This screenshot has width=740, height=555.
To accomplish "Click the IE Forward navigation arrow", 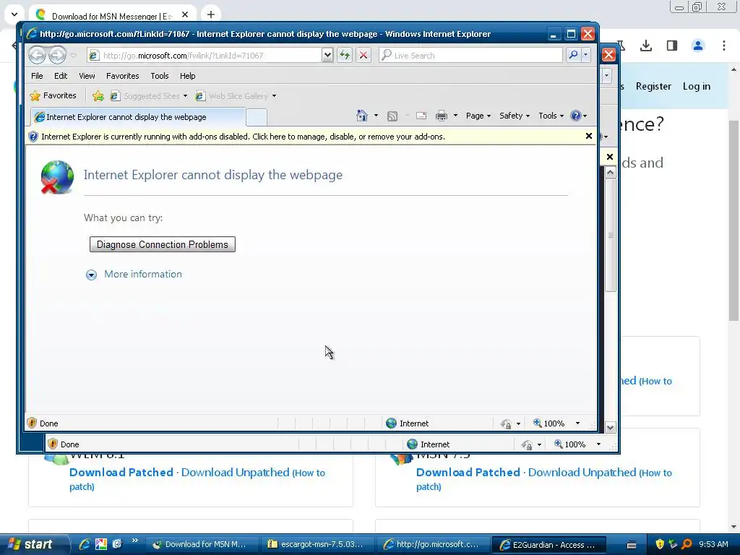I will click(x=58, y=55).
